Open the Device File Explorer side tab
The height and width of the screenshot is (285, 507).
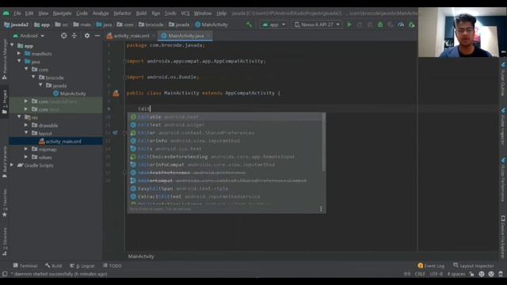503,237
